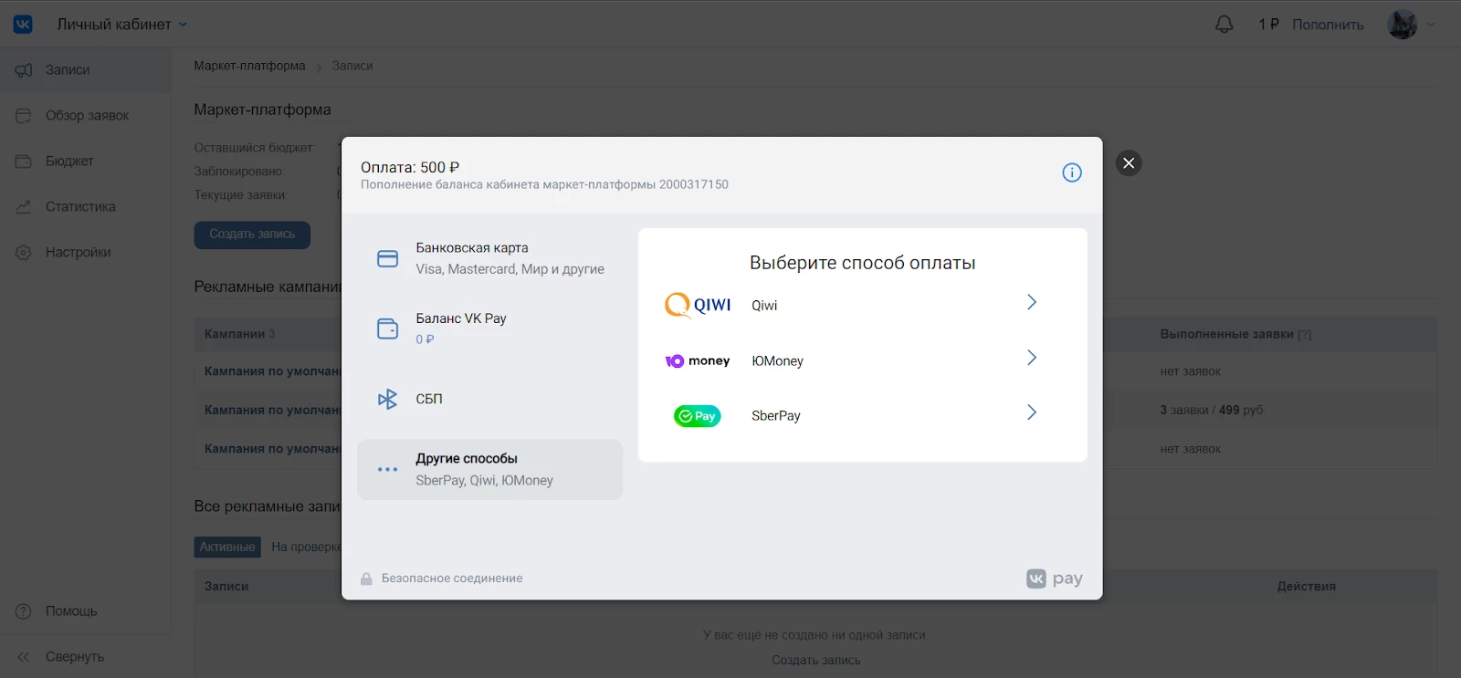The width and height of the screenshot is (1461, 678).
Task: Click the three-dots other methods icon
Action: (x=388, y=470)
